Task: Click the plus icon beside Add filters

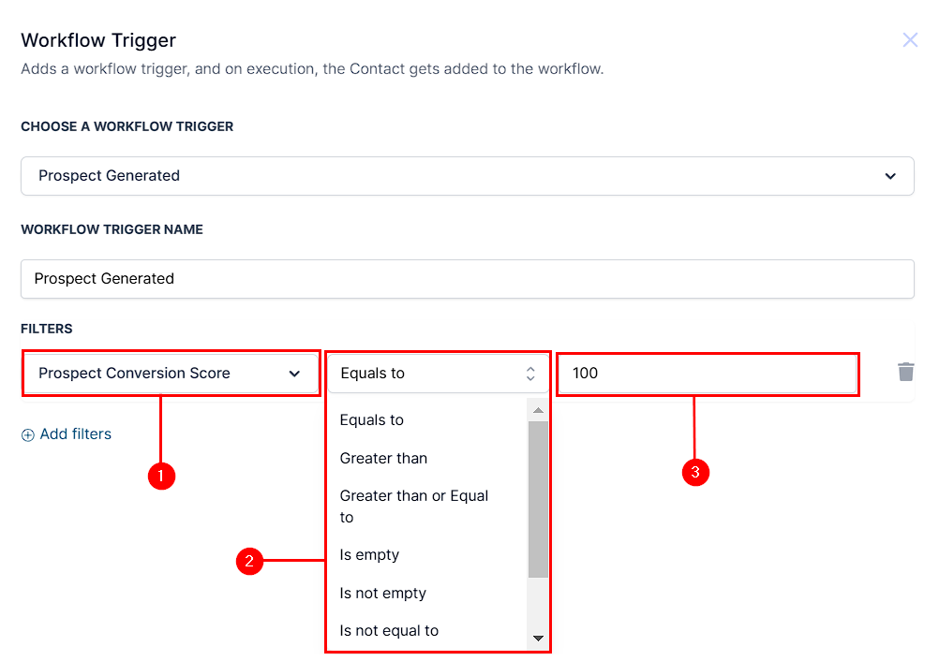Action: click(27, 434)
